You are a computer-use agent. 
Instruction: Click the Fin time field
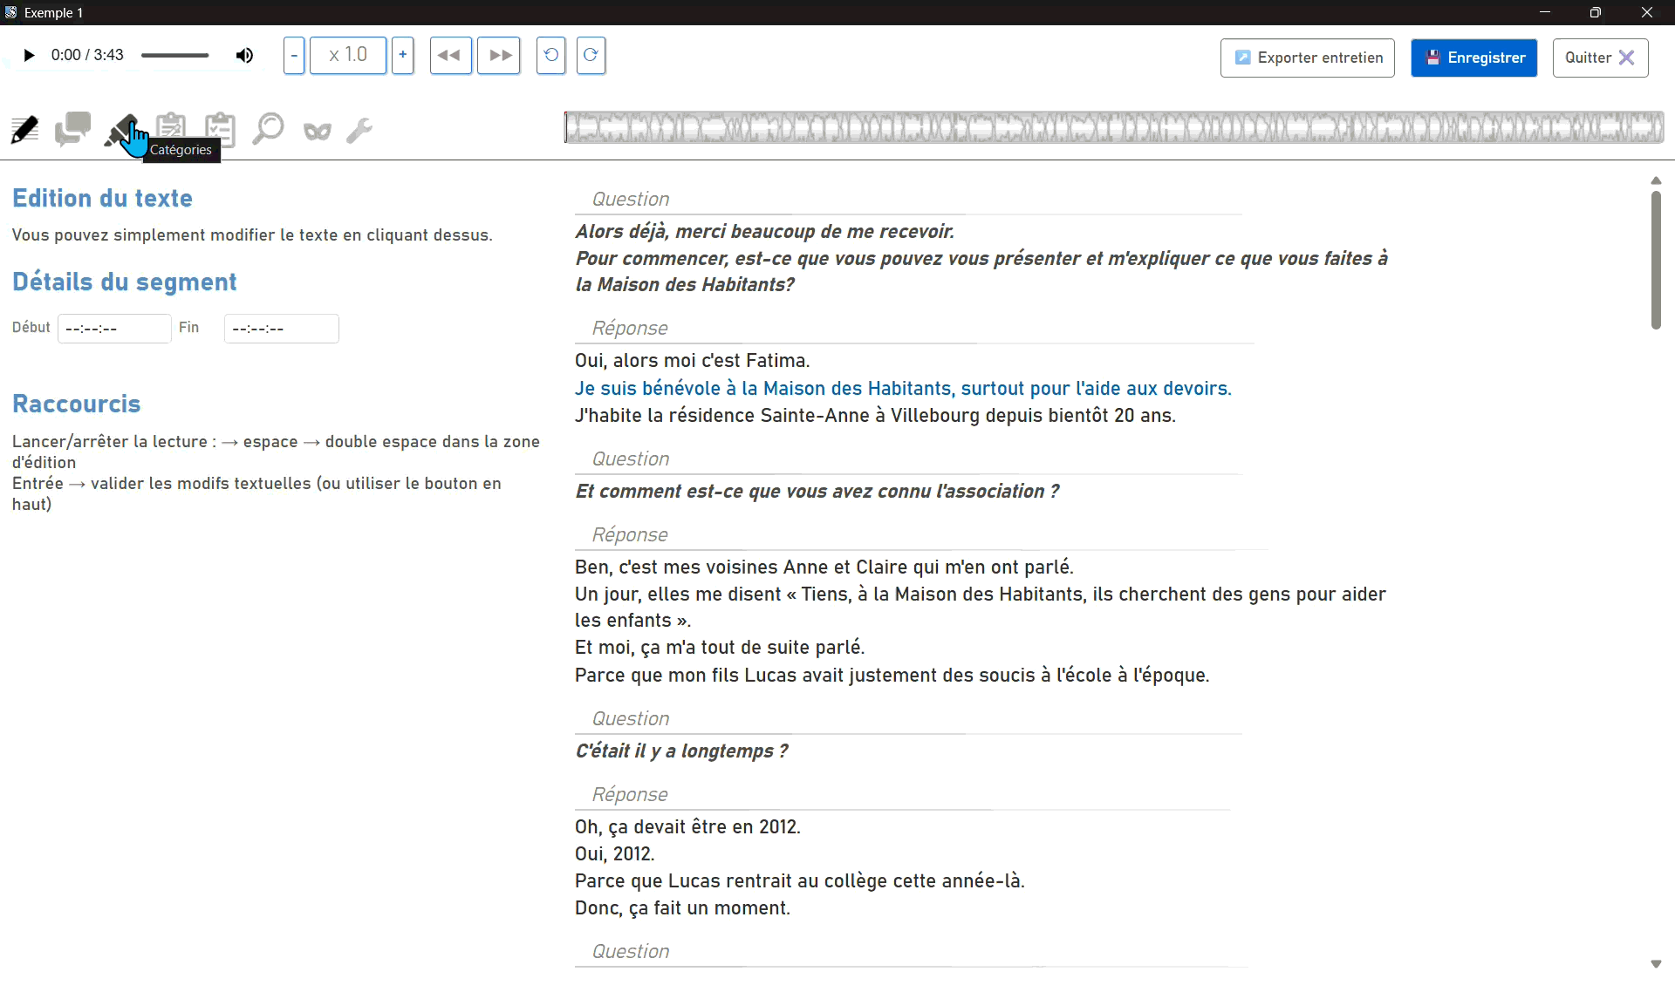[281, 329]
